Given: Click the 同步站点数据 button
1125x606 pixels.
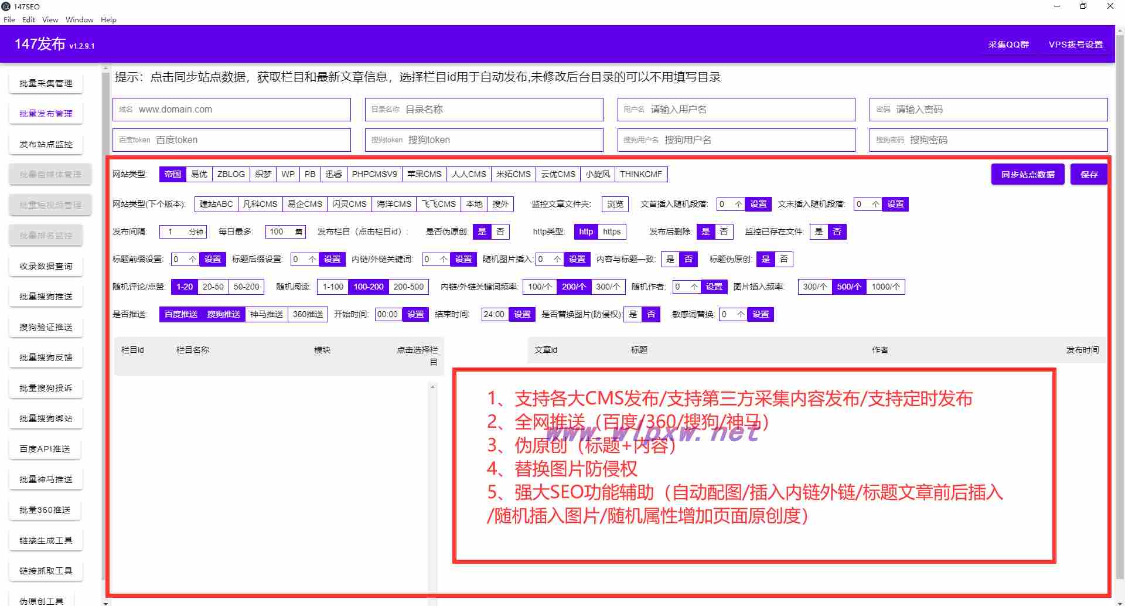Looking at the screenshot, I should 1028,175.
